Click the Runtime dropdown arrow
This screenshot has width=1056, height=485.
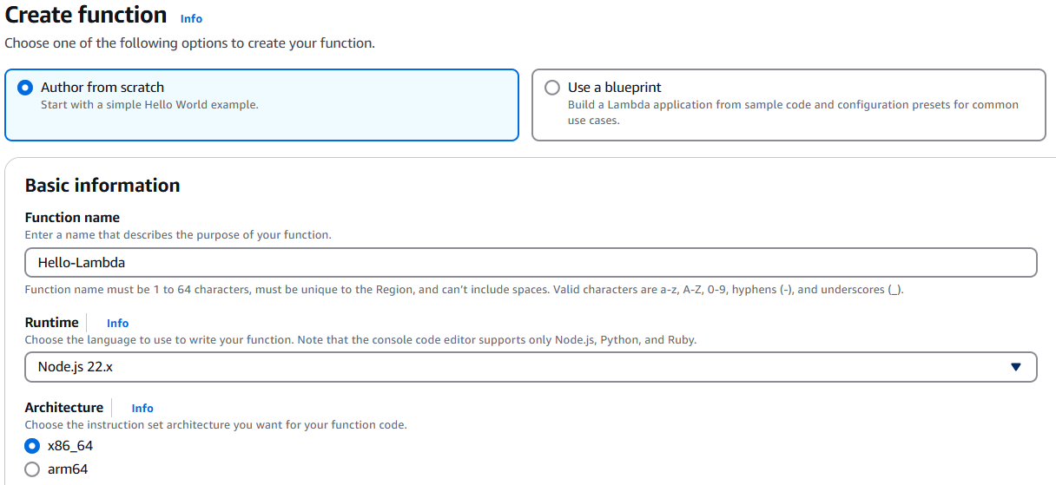(x=1016, y=367)
